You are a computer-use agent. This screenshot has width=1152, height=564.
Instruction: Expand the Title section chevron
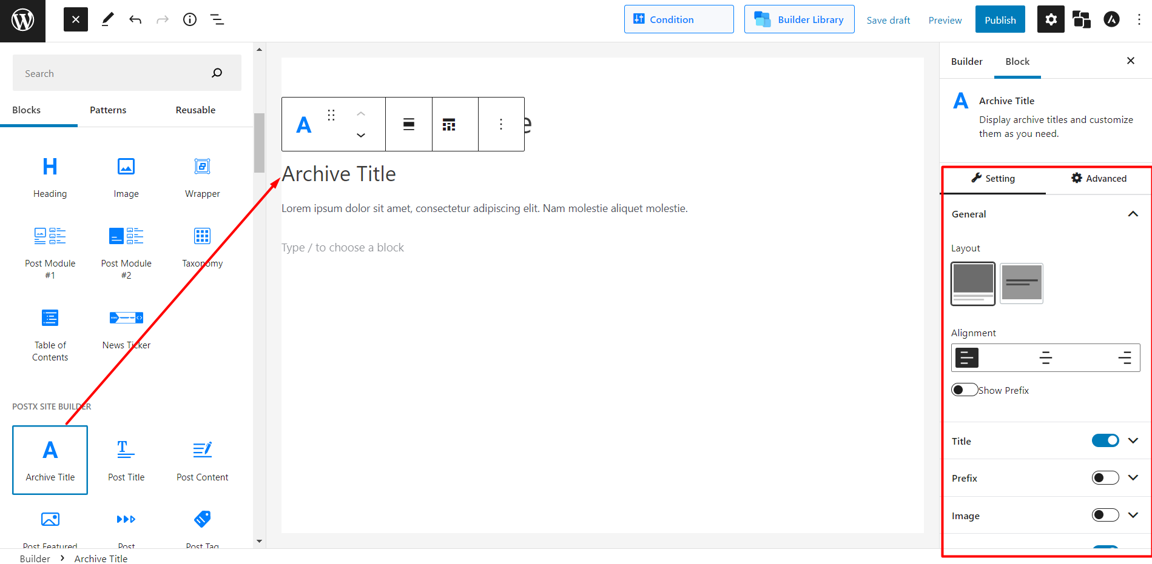pos(1133,440)
